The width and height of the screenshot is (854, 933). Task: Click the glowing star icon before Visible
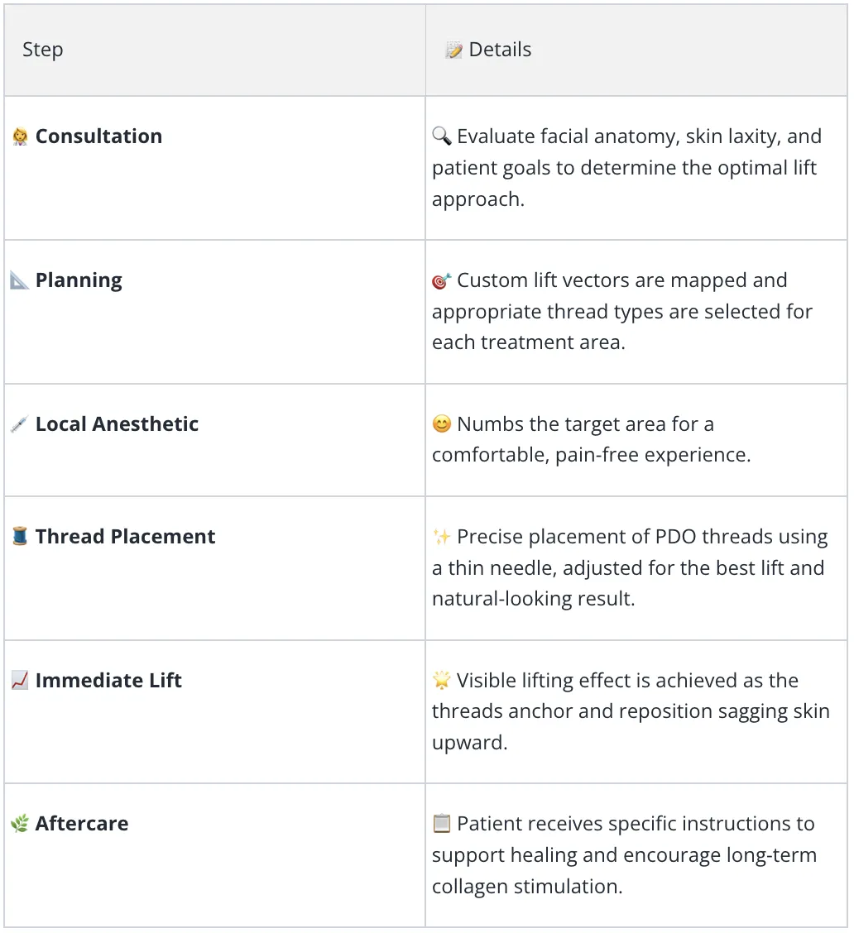click(442, 680)
